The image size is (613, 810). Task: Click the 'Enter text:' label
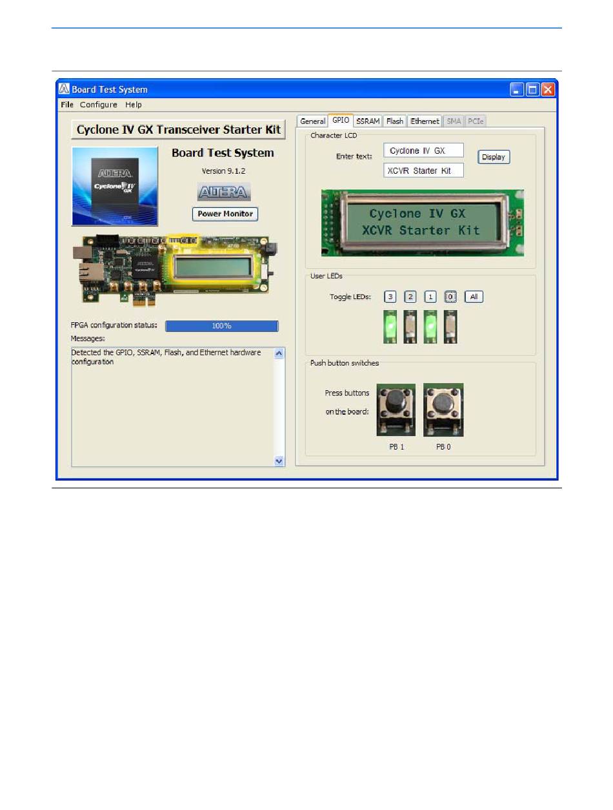[354, 156]
